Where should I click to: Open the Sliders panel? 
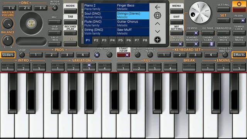[x=8, y=55]
